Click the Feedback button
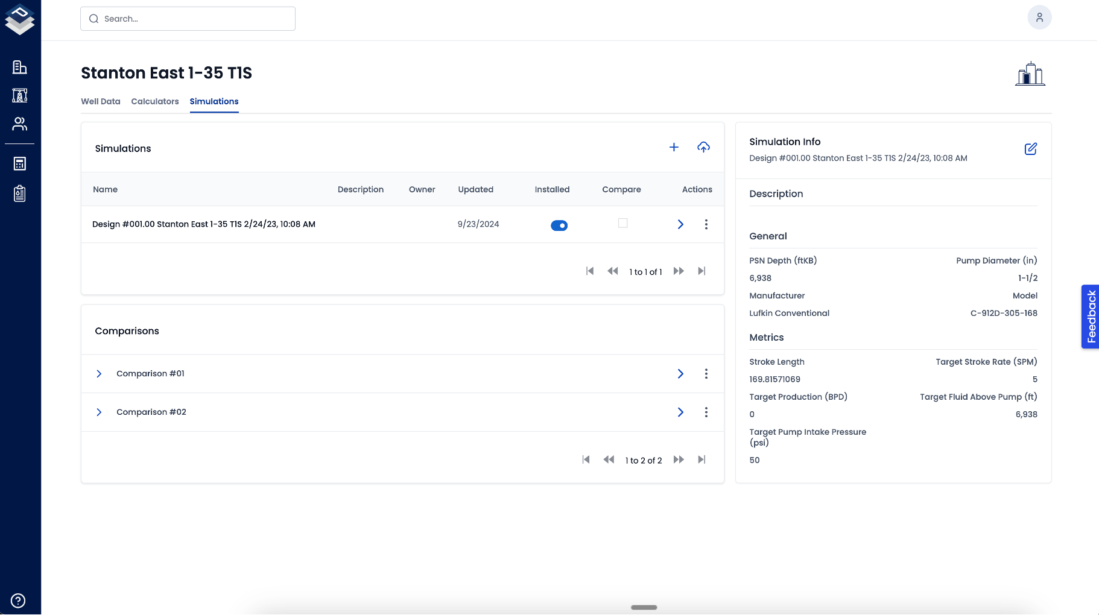Image resolution: width=1099 pixels, height=615 pixels. (1090, 317)
